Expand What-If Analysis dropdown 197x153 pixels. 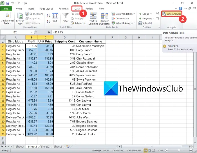point(135,23)
